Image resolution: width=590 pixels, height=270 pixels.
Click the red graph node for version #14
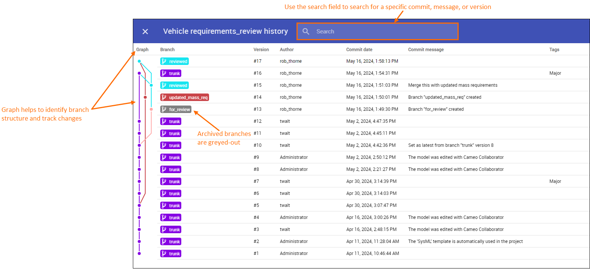coord(145,97)
